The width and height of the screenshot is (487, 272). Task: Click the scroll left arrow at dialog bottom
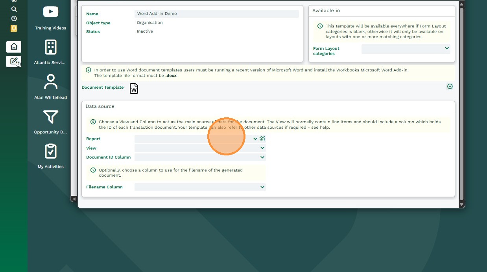[74, 199]
